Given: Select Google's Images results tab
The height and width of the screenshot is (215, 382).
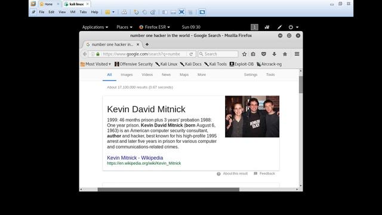Looking at the screenshot, I should pyautogui.click(x=127, y=75).
